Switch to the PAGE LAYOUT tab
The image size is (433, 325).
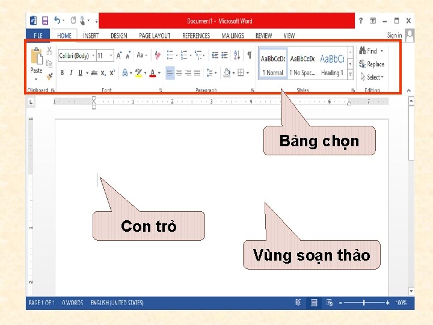(x=155, y=36)
